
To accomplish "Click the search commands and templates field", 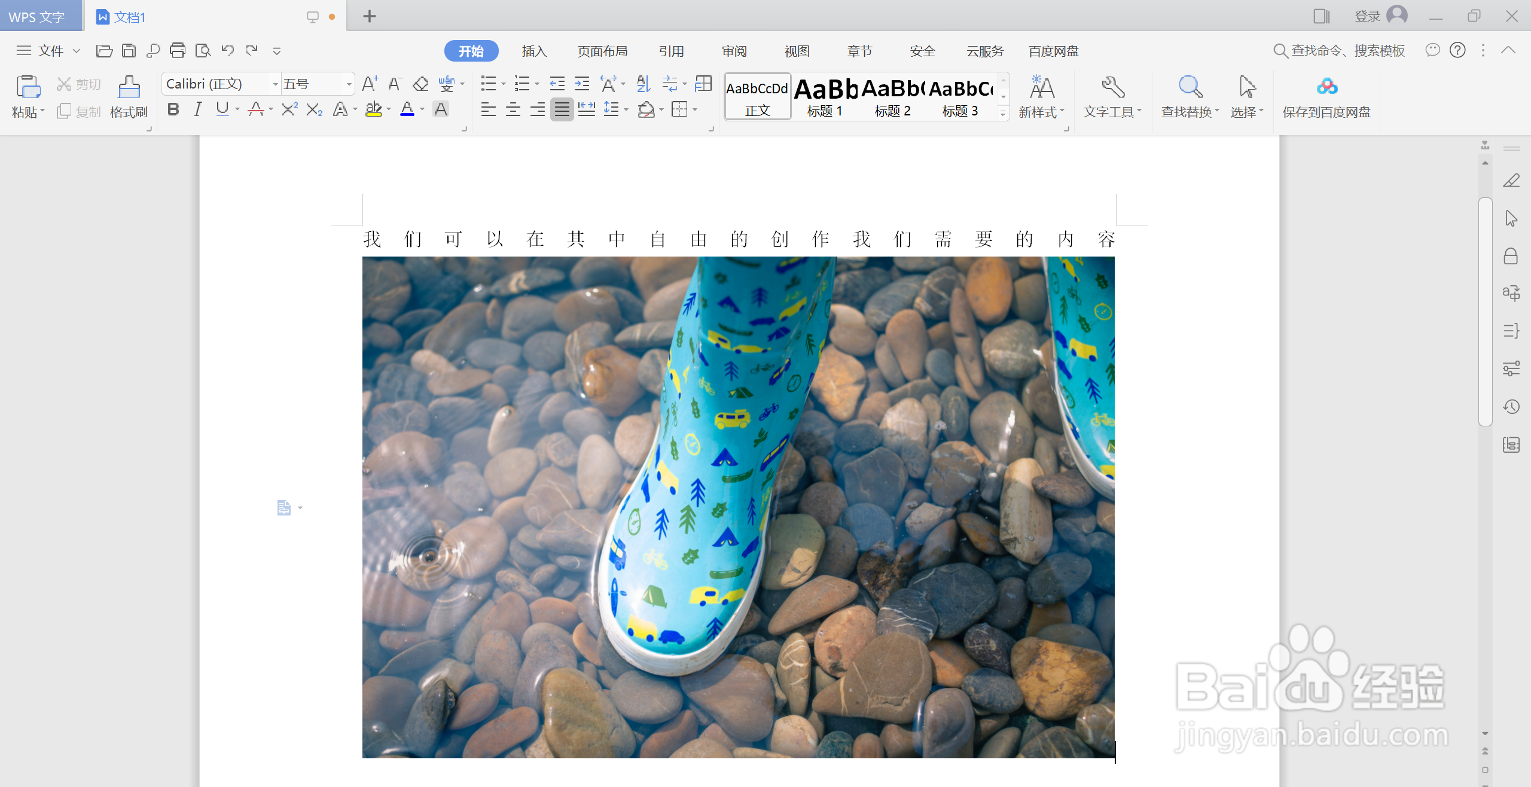I will click(1347, 51).
